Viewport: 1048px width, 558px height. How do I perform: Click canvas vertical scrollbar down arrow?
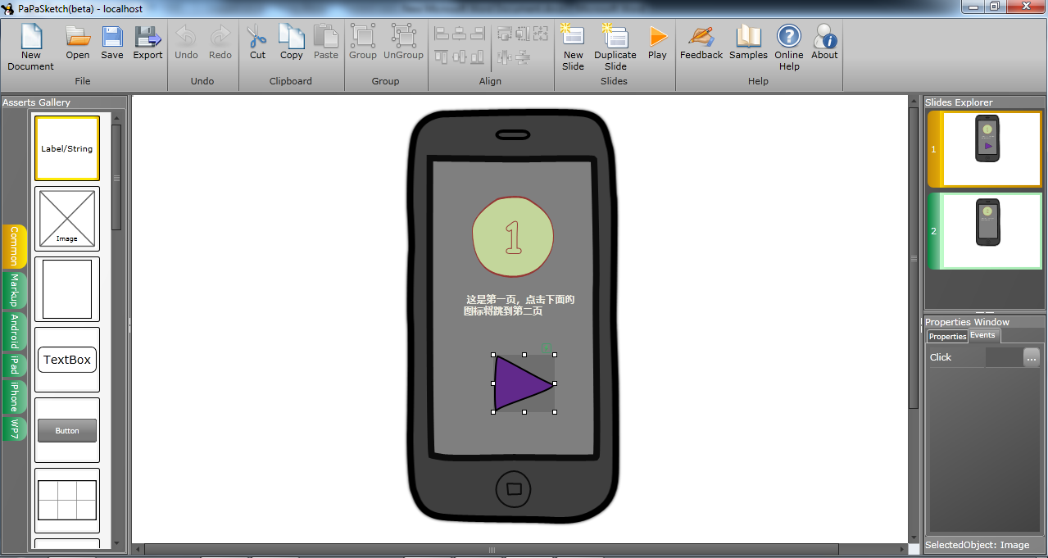click(x=914, y=537)
